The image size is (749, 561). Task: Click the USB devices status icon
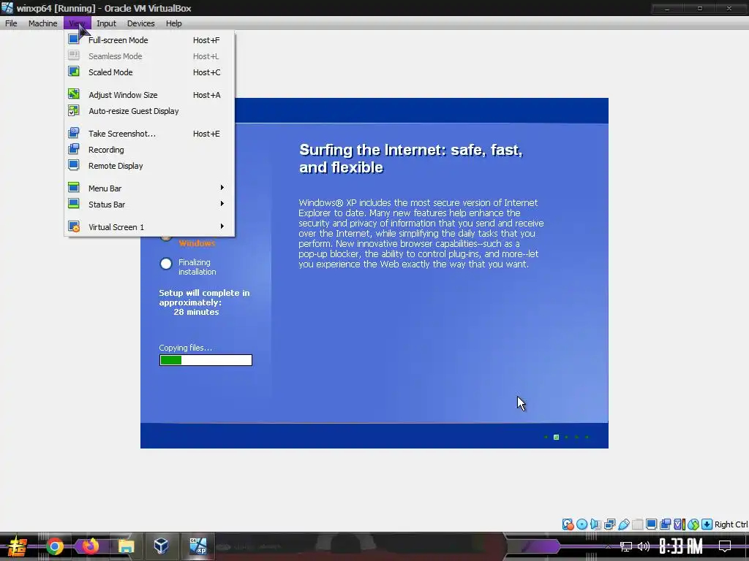[x=623, y=524]
